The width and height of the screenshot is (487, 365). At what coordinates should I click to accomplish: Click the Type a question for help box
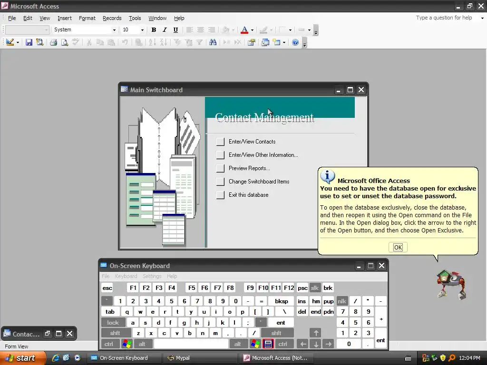point(444,18)
